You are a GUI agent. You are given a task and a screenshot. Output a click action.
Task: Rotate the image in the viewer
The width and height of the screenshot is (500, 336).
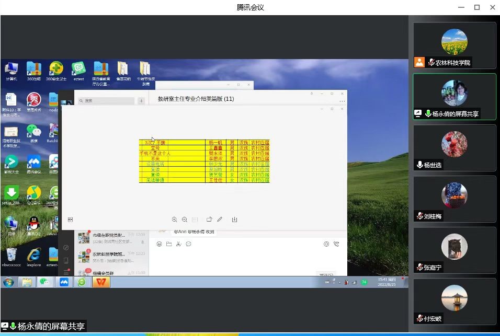click(x=209, y=219)
